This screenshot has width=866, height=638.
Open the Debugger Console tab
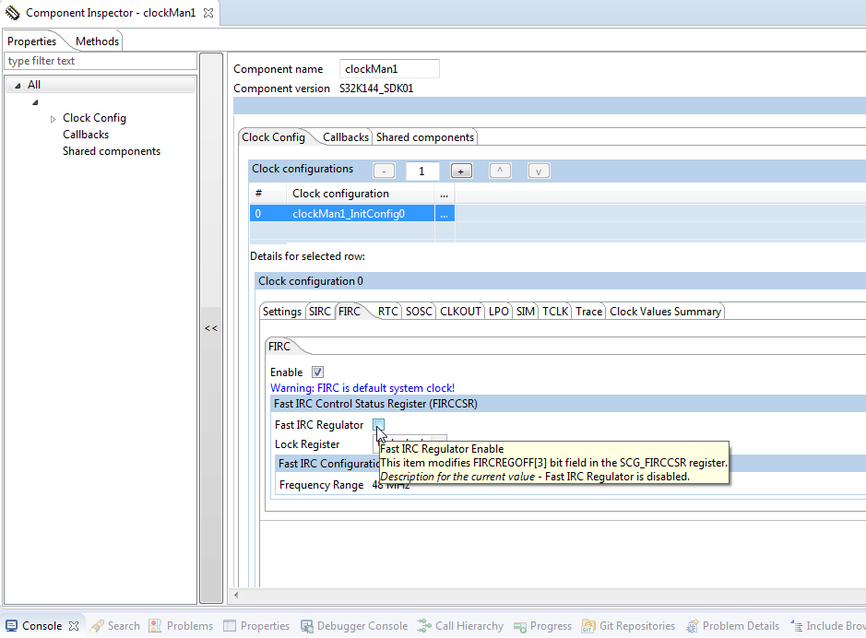(x=362, y=626)
